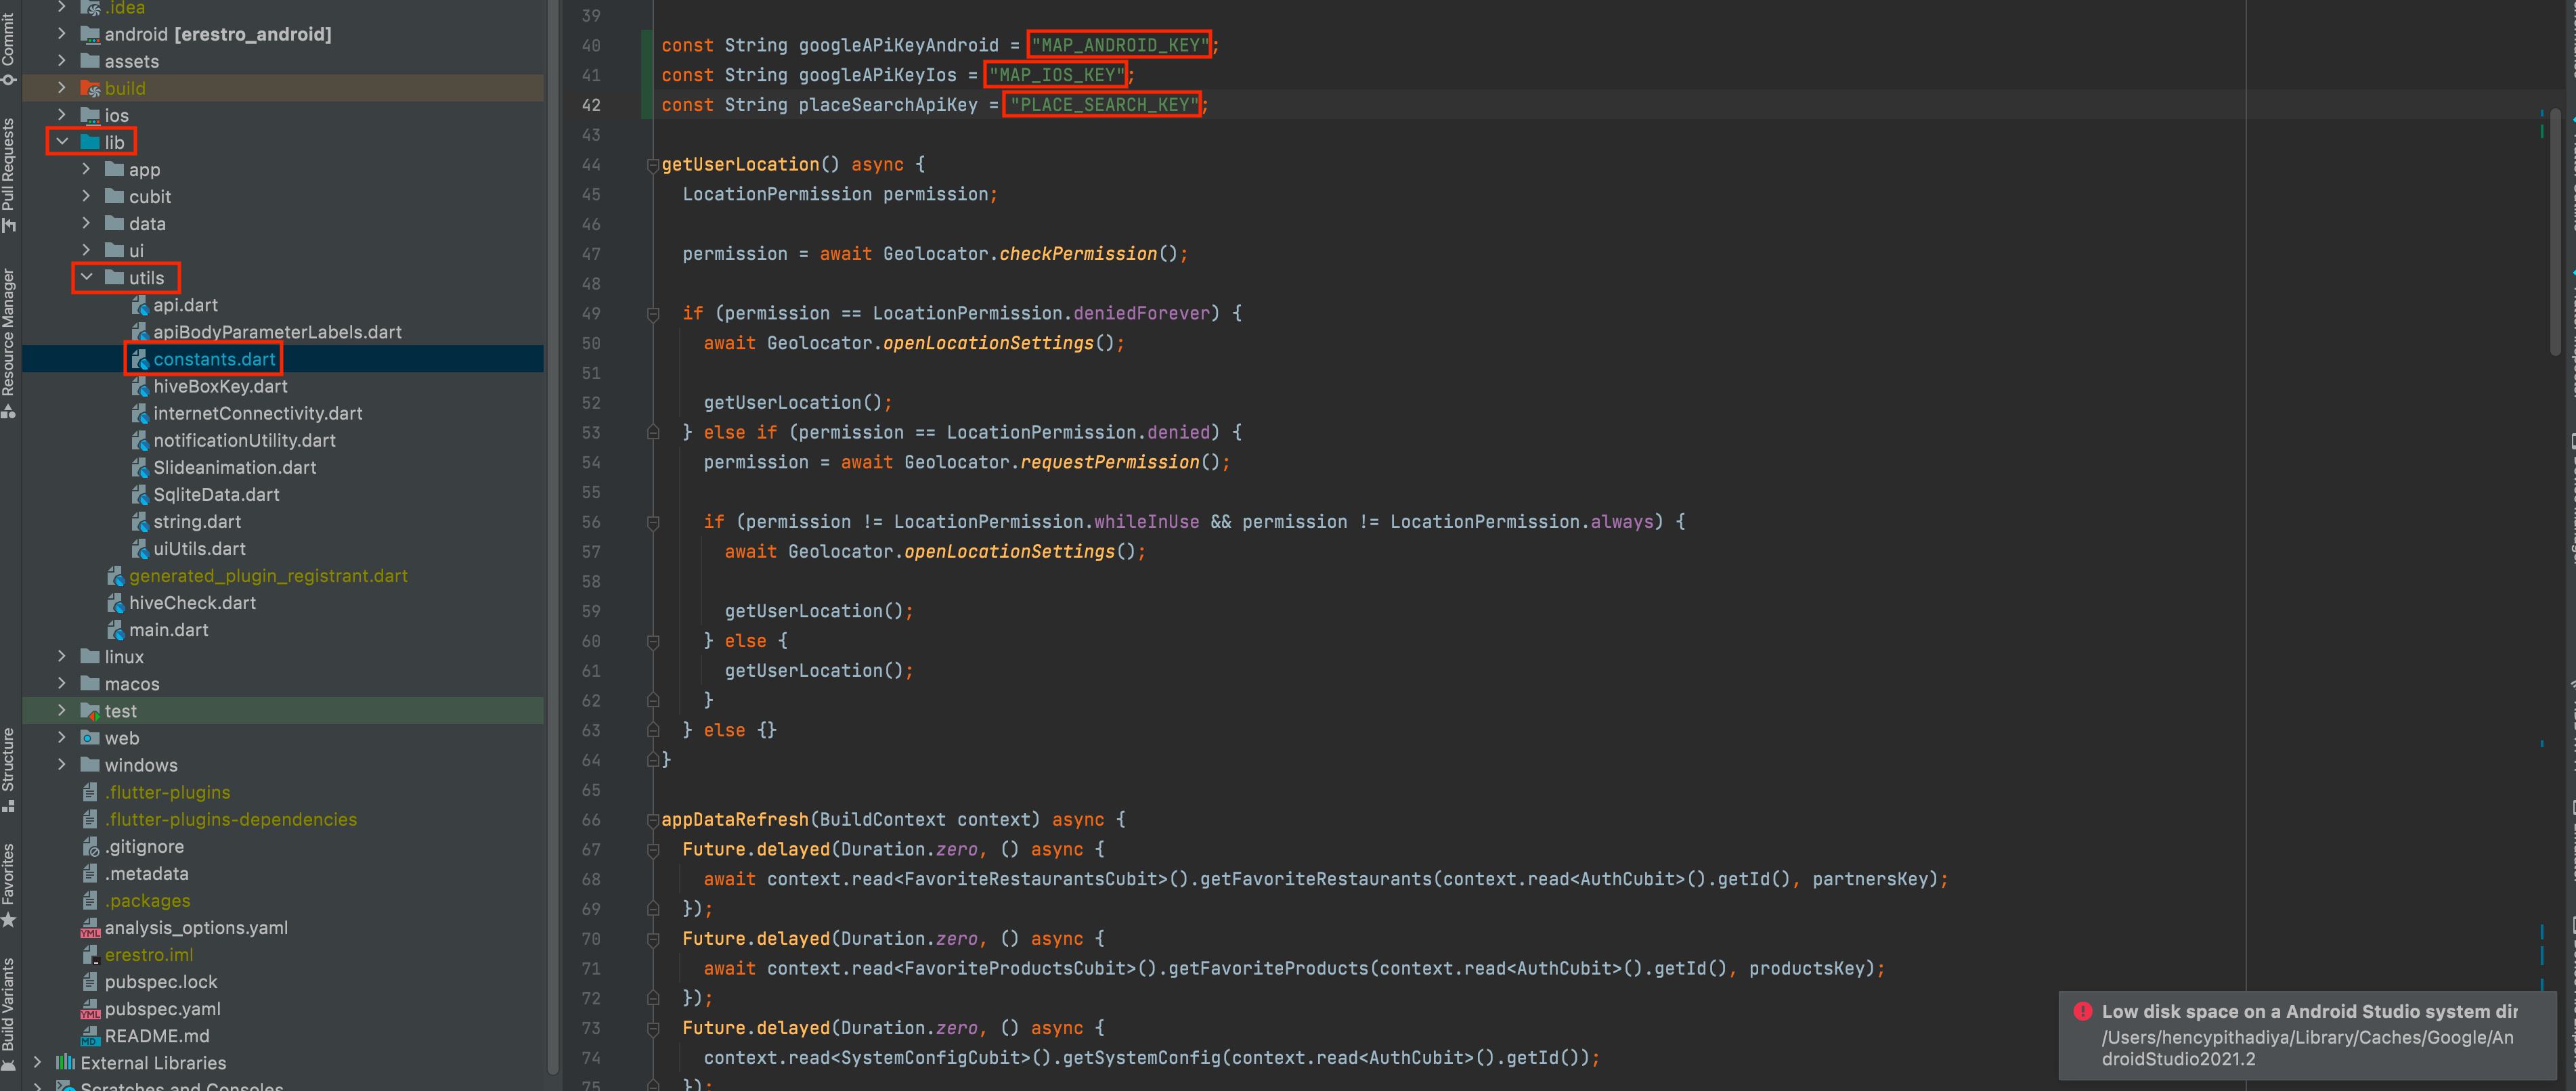This screenshot has width=2576, height=1091.
Task: Collapse the lib folder chevron
Action: pos(62,142)
